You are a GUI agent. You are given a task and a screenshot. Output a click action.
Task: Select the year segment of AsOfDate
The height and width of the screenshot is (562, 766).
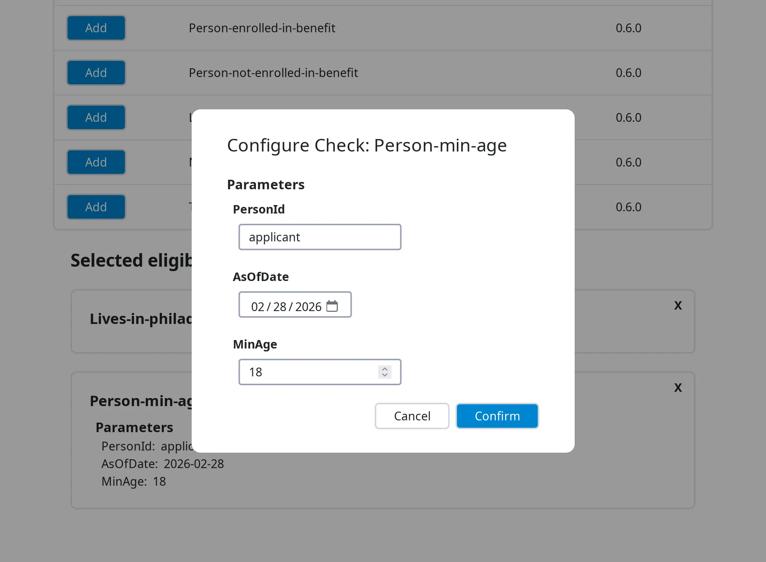coord(308,306)
